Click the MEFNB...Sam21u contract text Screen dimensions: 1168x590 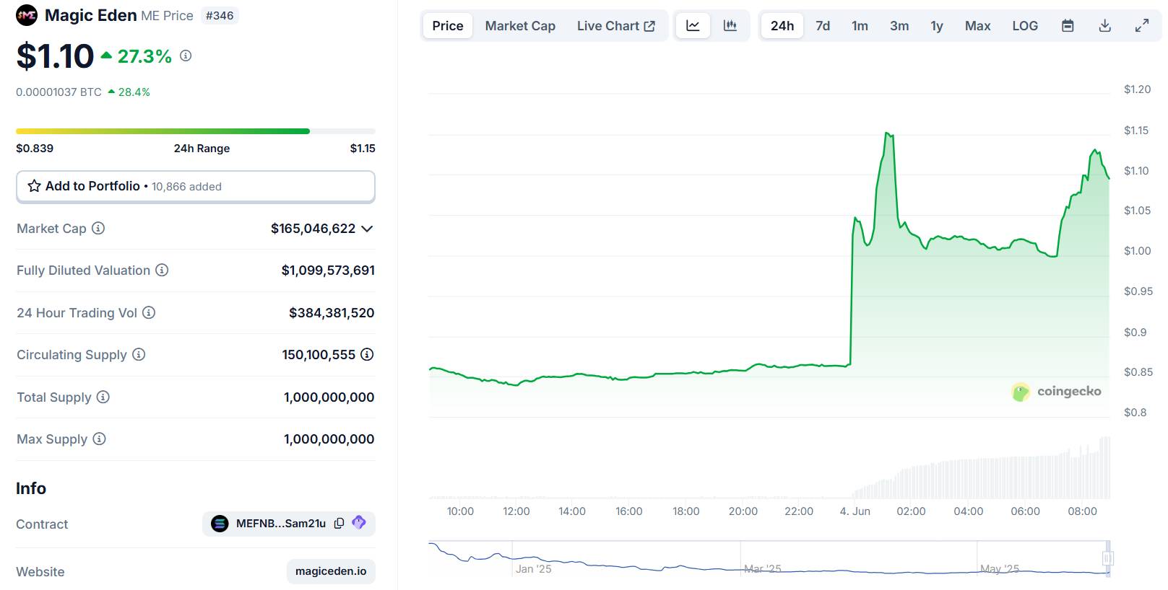(x=281, y=524)
